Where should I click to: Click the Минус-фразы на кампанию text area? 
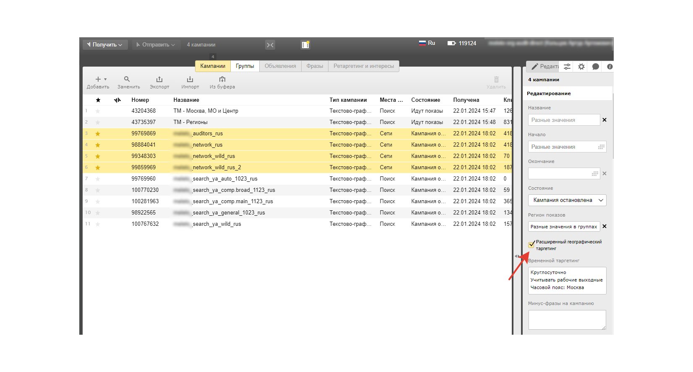coord(567,320)
